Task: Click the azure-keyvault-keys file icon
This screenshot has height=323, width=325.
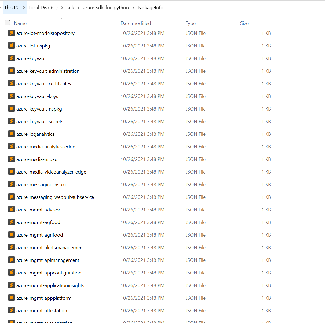Action: click(12, 96)
